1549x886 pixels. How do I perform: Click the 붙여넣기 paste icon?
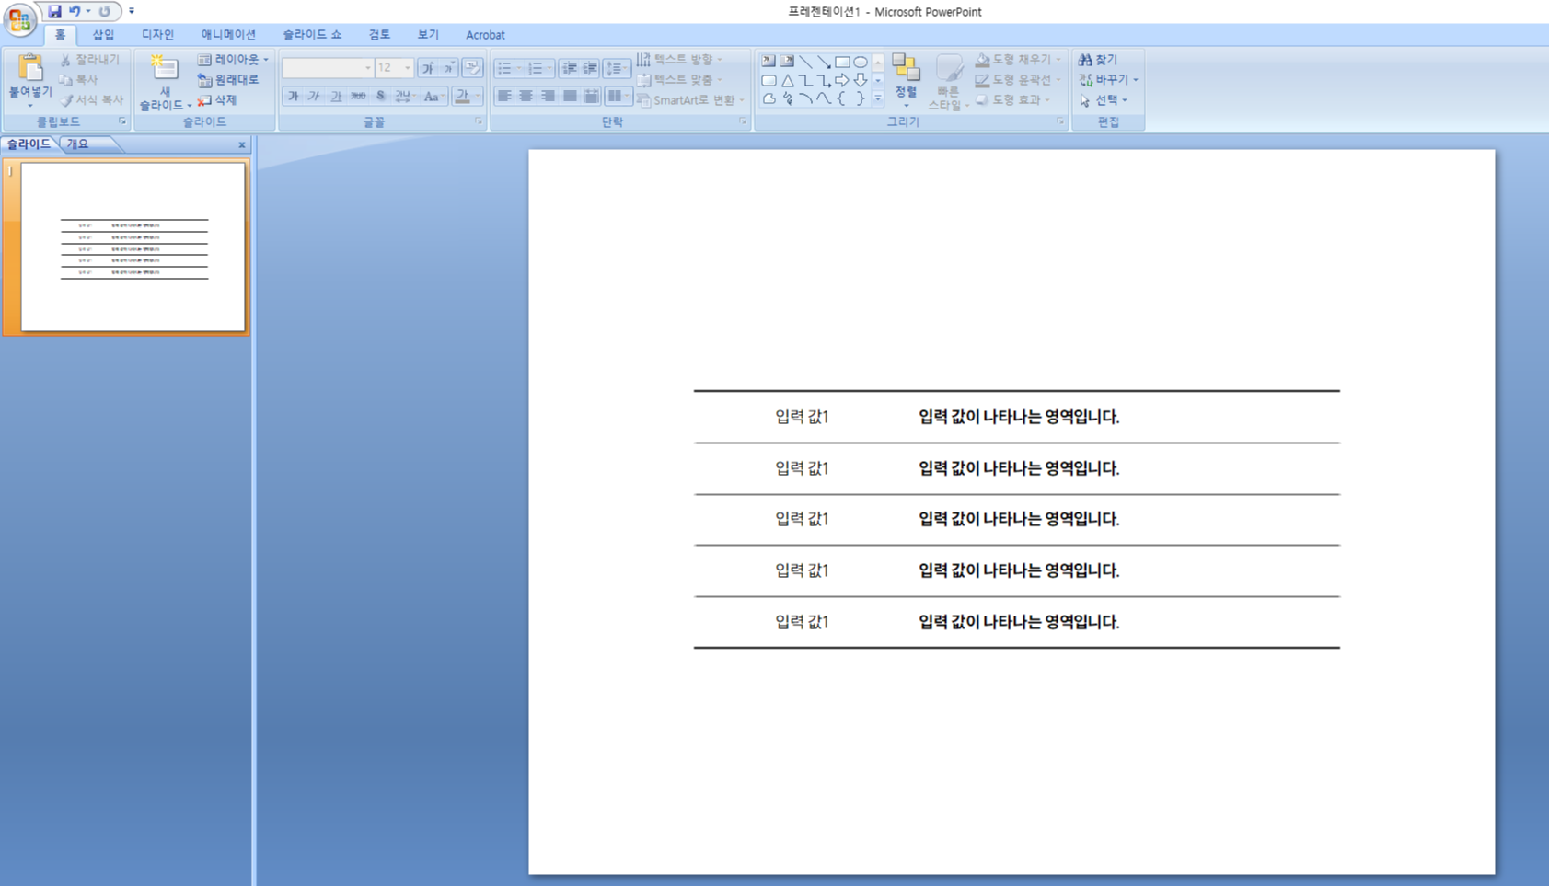pyautogui.click(x=30, y=67)
